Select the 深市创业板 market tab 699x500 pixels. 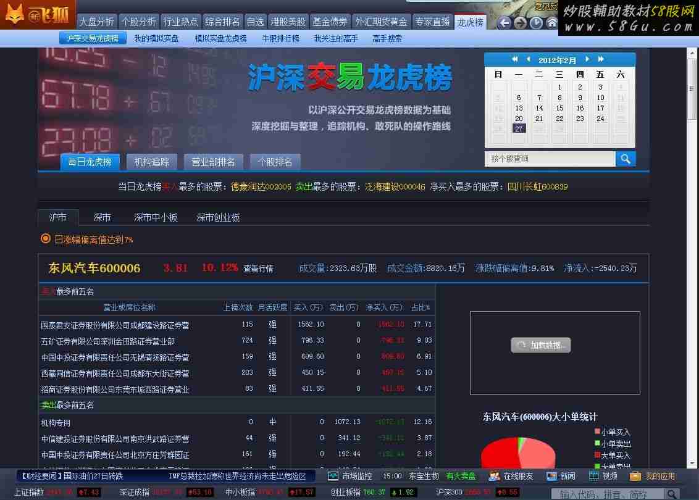point(218,217)
